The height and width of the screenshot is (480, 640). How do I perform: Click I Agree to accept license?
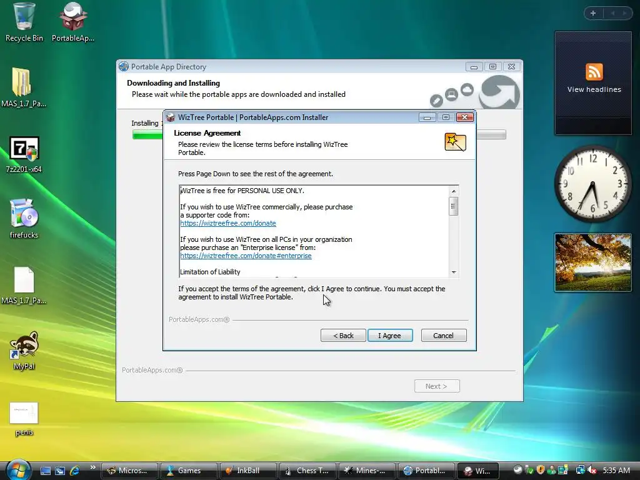(390, 336)
